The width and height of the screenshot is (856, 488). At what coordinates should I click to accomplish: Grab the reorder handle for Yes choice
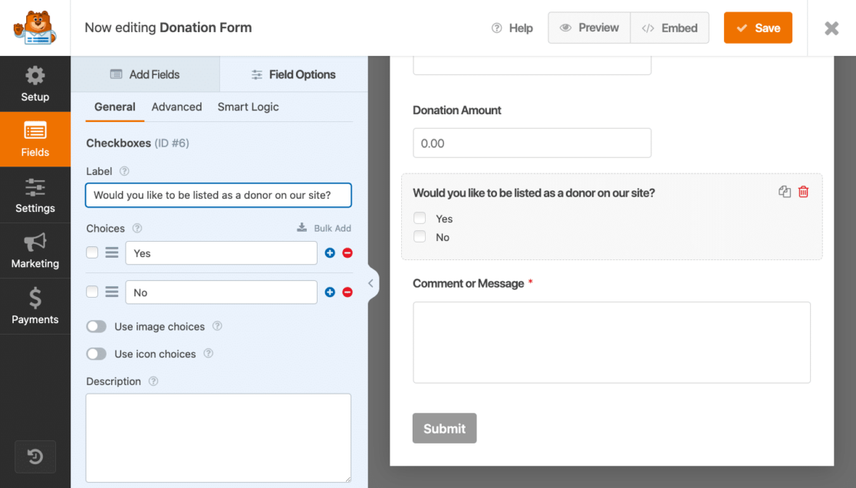coord(112,252)
